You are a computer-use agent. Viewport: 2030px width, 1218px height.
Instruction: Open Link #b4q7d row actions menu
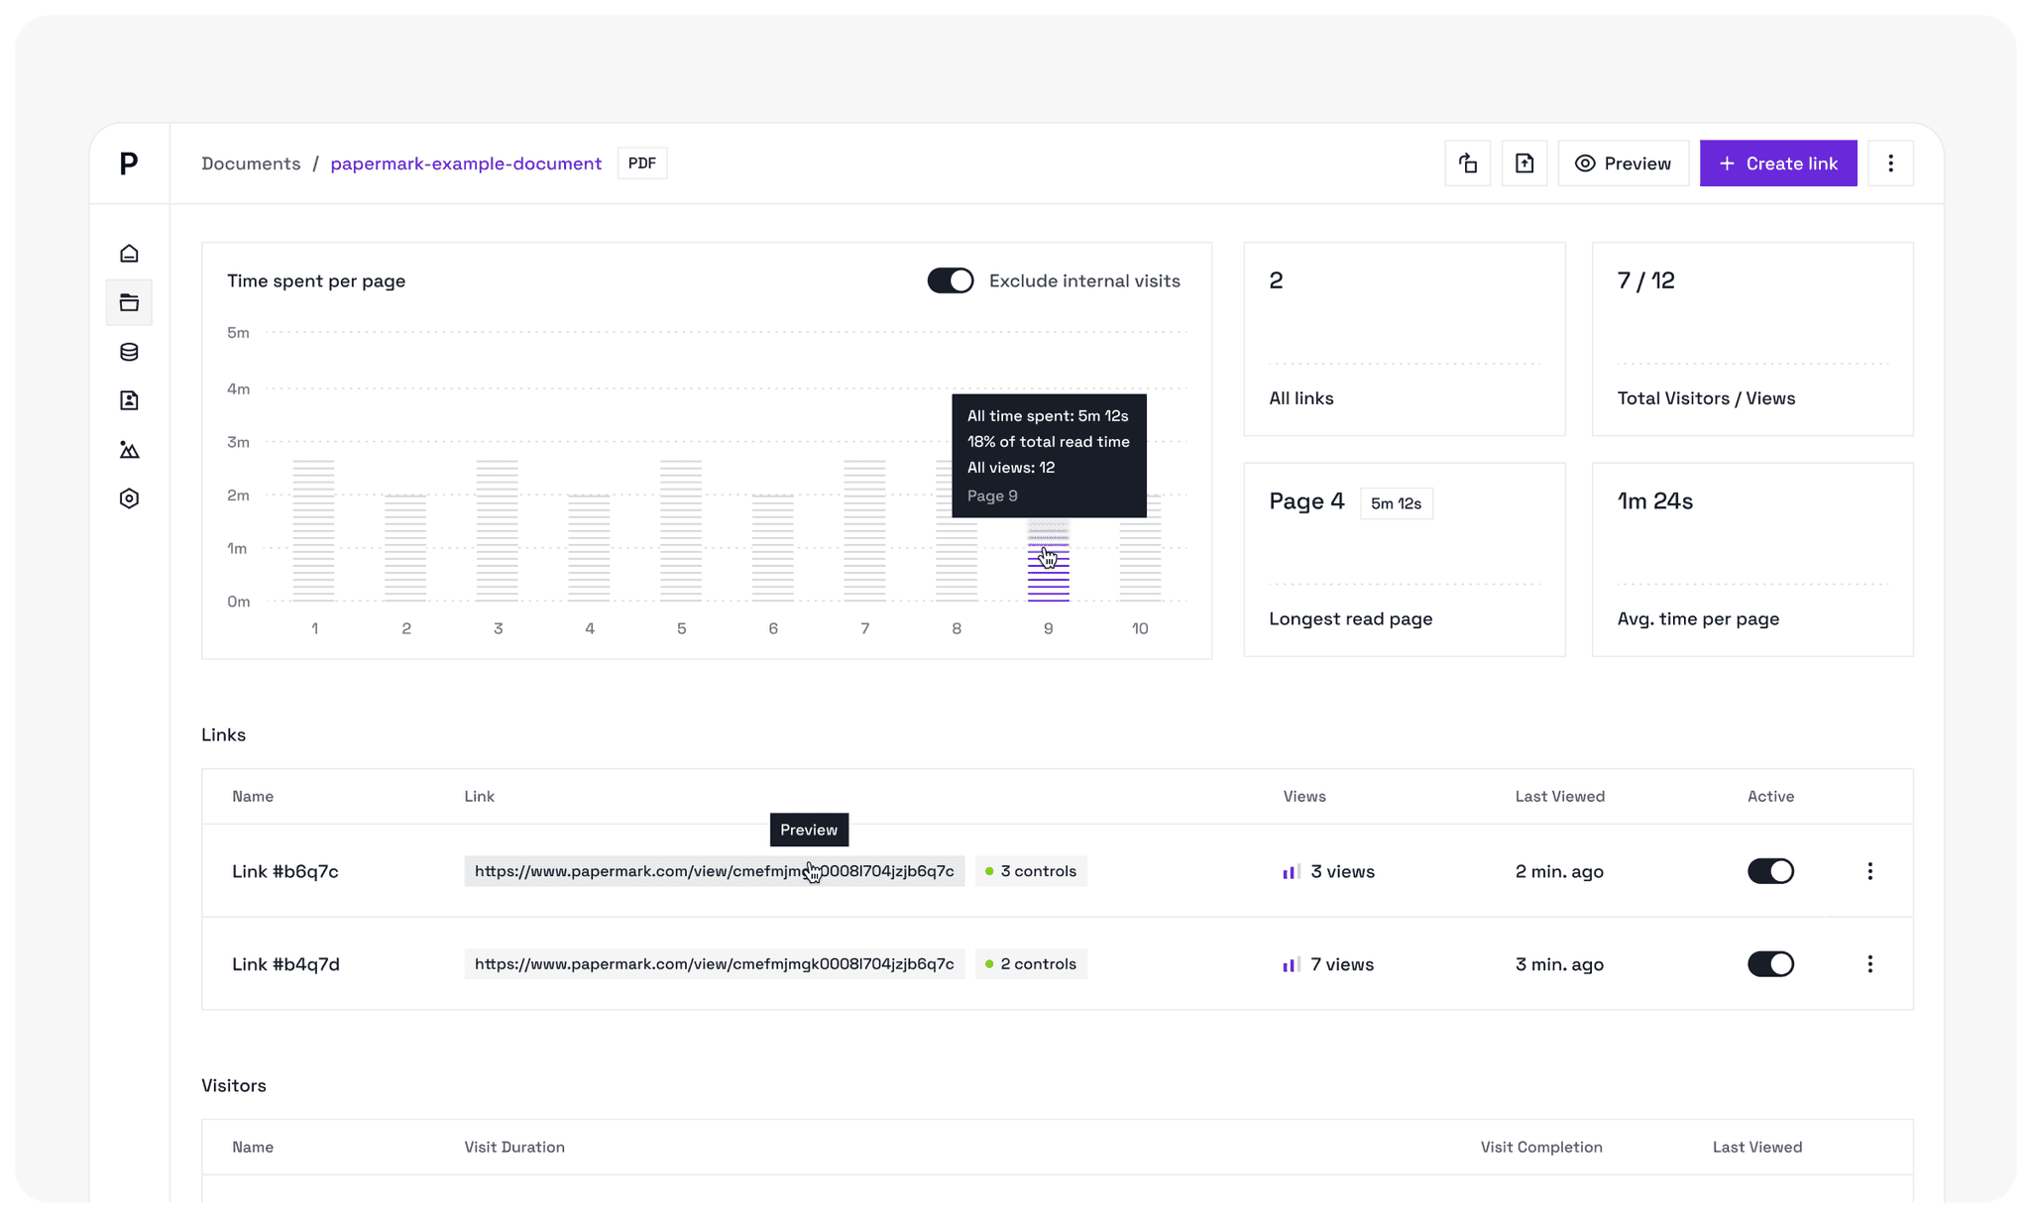click(1869, 964)
